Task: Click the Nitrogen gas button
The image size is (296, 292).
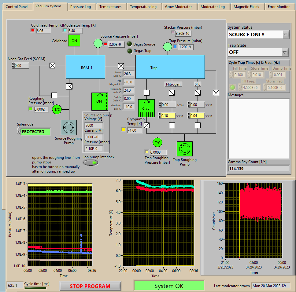Action: (173, 84)
